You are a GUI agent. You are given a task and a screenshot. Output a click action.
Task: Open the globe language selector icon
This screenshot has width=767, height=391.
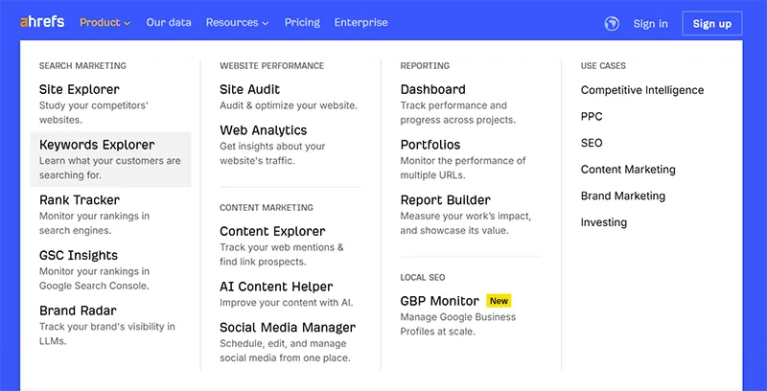612,23
